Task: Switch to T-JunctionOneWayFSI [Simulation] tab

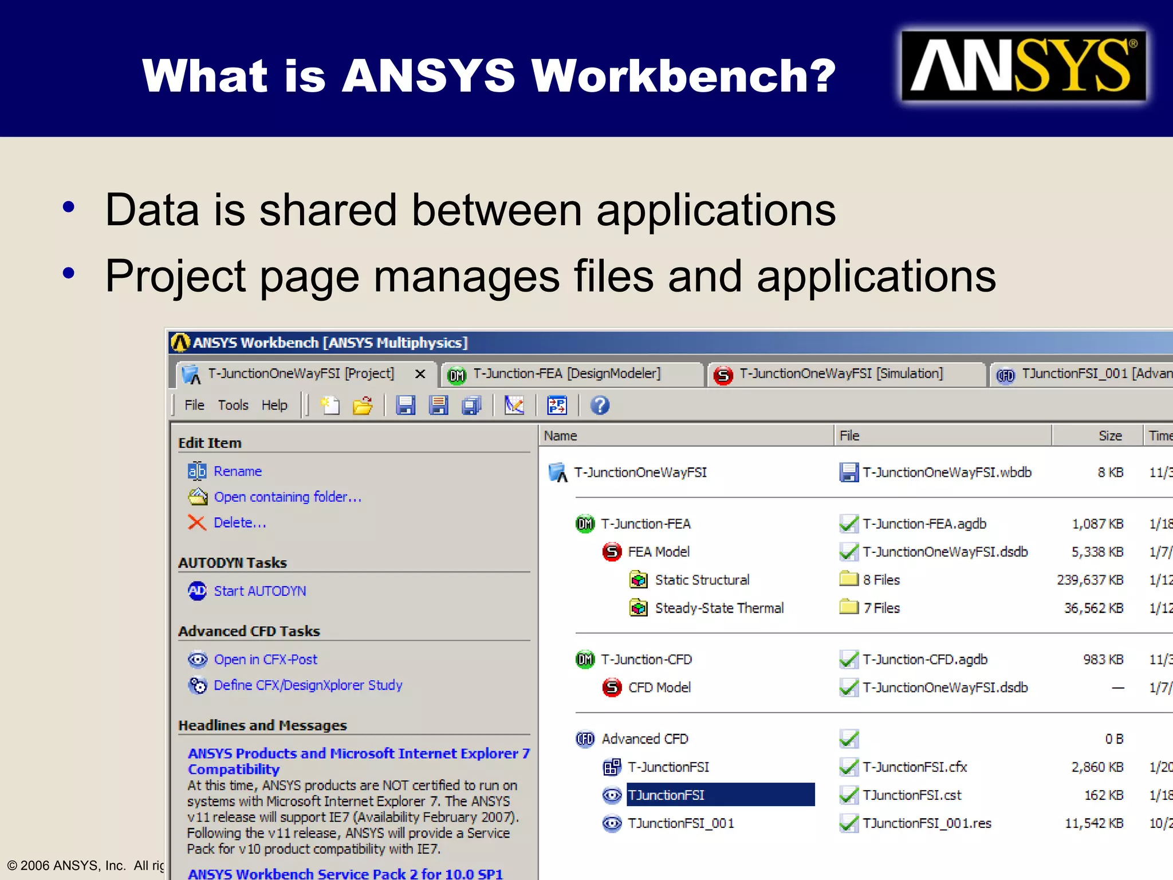Action: (847, 374)
